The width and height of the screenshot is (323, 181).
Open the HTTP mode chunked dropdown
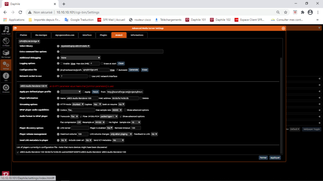78,104
